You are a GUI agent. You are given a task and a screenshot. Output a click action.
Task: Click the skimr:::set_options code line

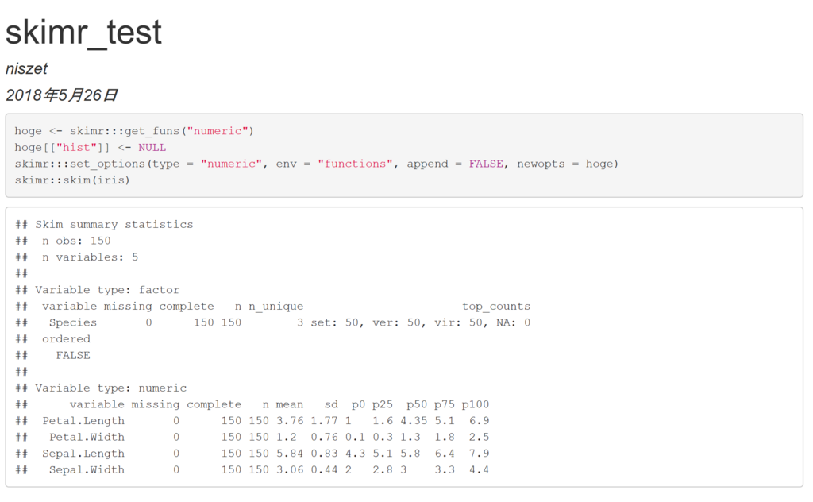click(316, 164)
